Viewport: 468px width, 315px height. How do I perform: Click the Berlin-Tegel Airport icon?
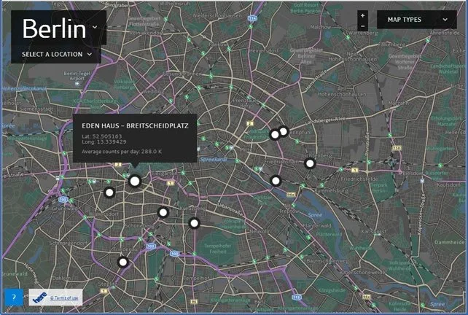coord(77,84)
